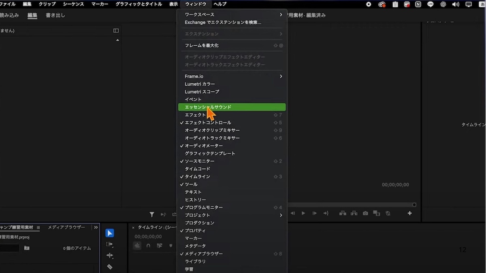Image resolution: width=486 pixels, height=273 pixels.
Task: Expand the プロジェクト submenu
Action: coord(232,215)
